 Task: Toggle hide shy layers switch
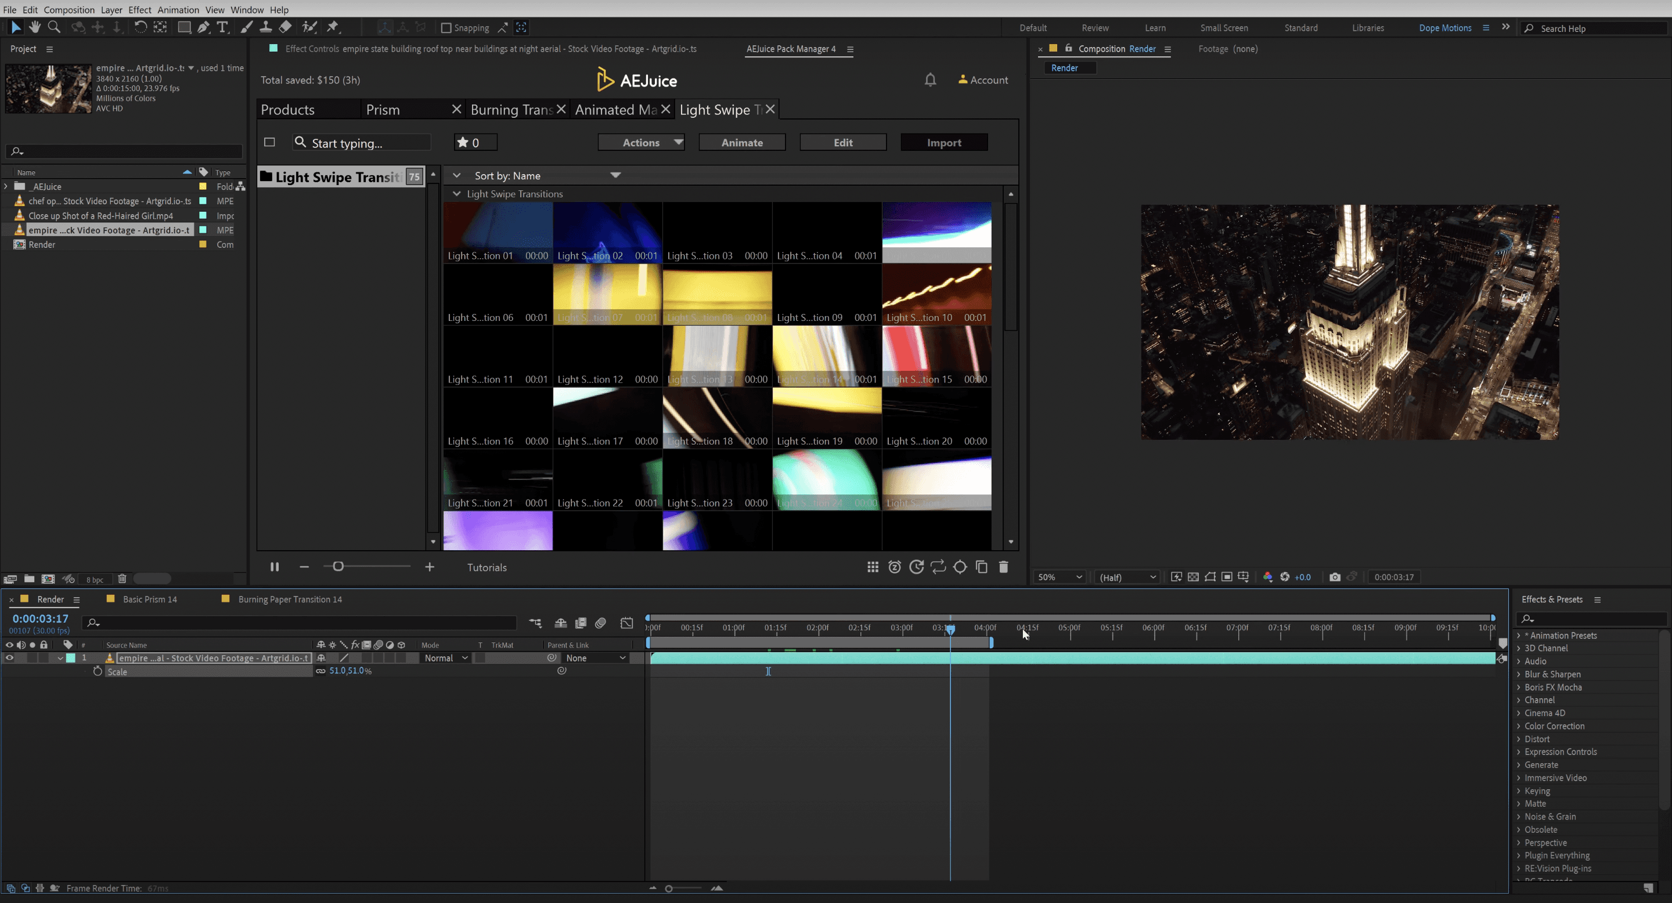pyautogui.click(x=561, y=623)
